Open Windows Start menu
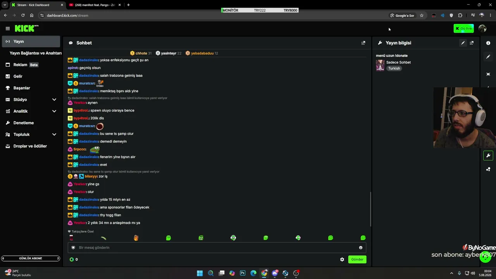Viewport: 496px width, 279px height. point(200,273)
